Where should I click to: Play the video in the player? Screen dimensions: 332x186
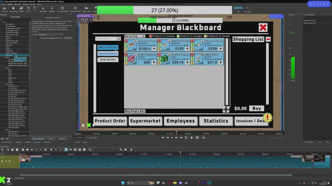pos(172,137)
